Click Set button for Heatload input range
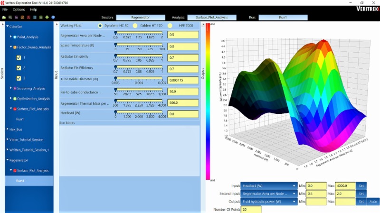The width and height of the screenshot is (380, 213). [x=361, y=186]
